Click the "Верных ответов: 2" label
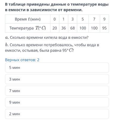This screenshot has width=114, height=122. (x=22, y=60)
